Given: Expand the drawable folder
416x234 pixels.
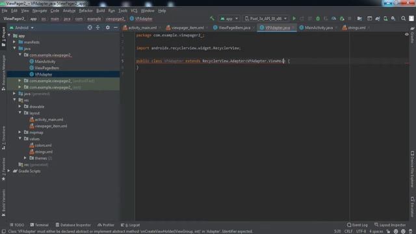Looking at the screenshot, I should click(20, 107).
